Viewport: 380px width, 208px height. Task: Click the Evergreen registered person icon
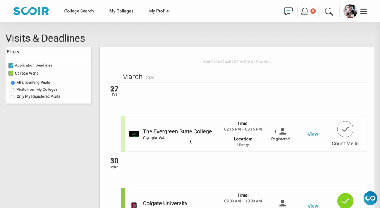(283, 131)
